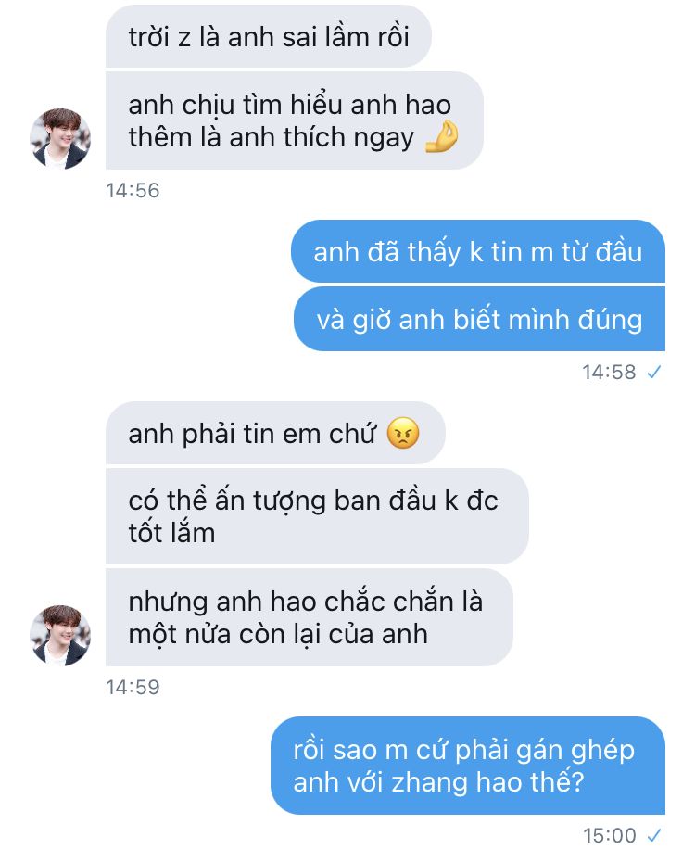Tap the read checkmark beside 14:58
Screen dimensions: 695x849
coord(654,372)
